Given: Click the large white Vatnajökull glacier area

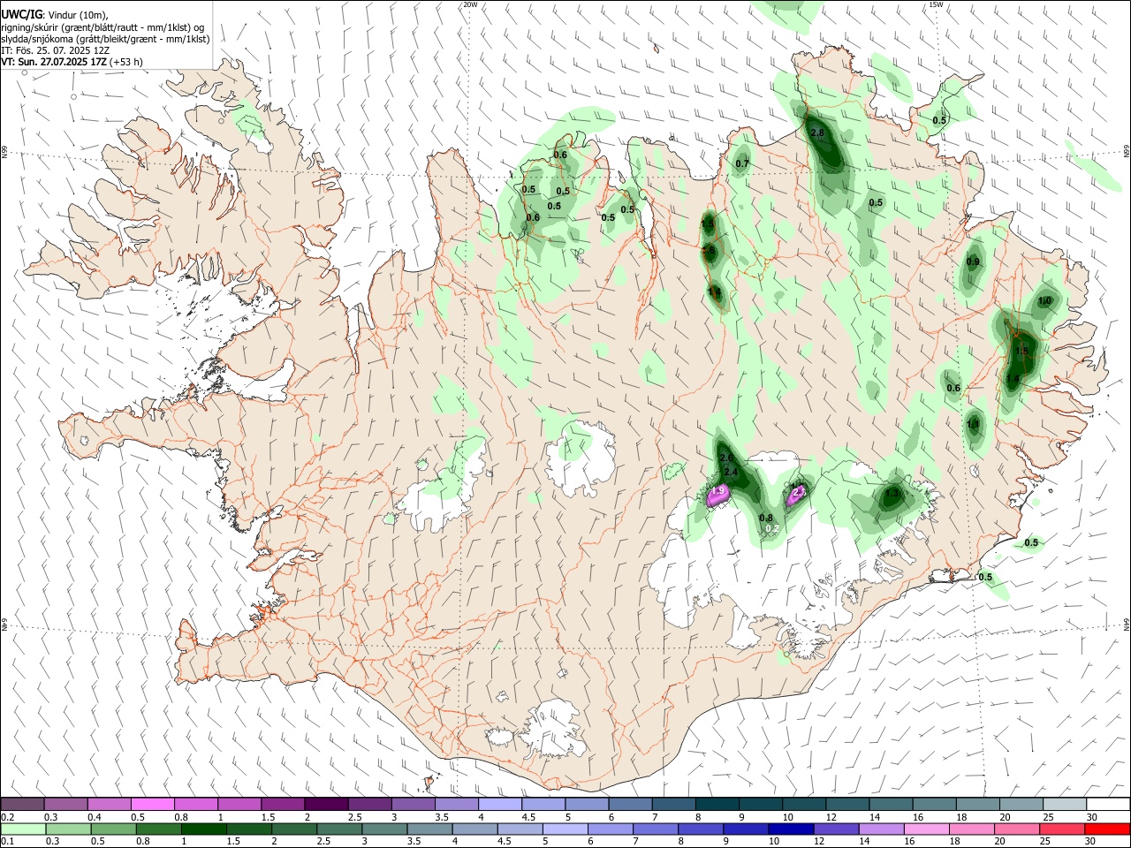Looking at the screenshot, I should 778,565.
